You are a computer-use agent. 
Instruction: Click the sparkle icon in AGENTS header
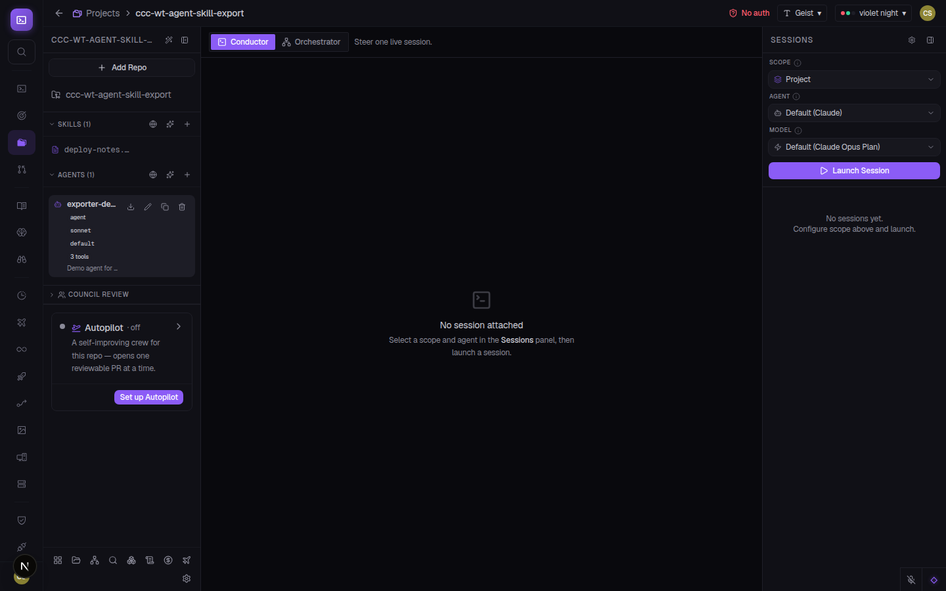(x=170, y=175)
